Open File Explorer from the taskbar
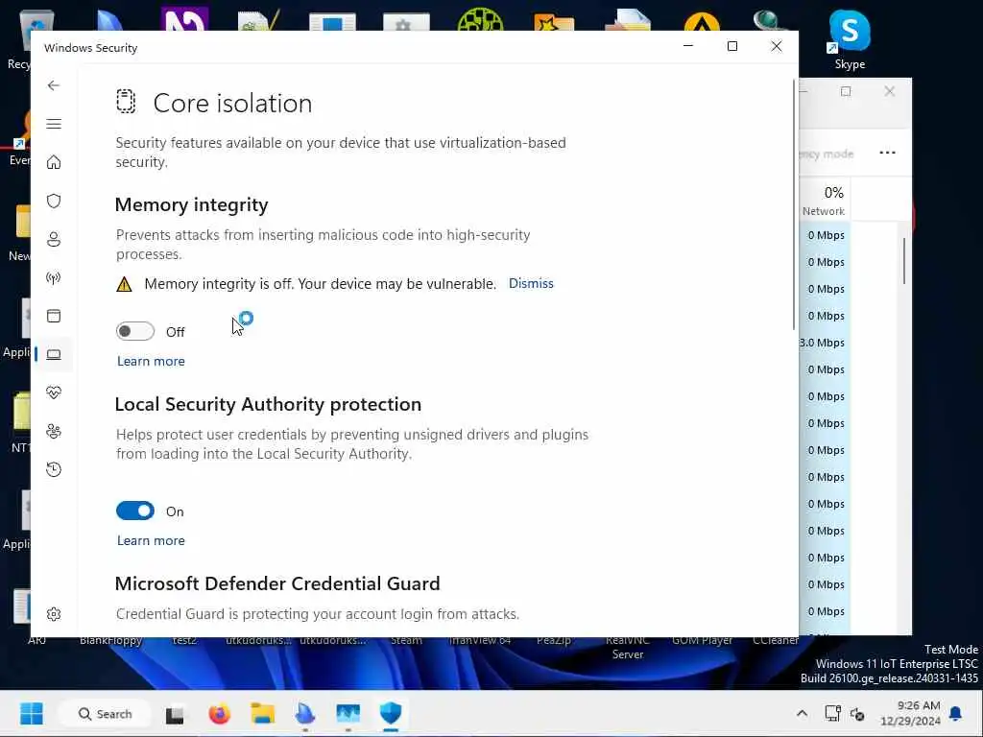The width and height of the screenshot is (983, 737). (263, 714)
